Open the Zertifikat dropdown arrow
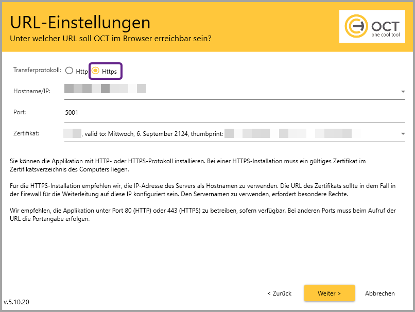415x312 pixels. tap(402, 134)
